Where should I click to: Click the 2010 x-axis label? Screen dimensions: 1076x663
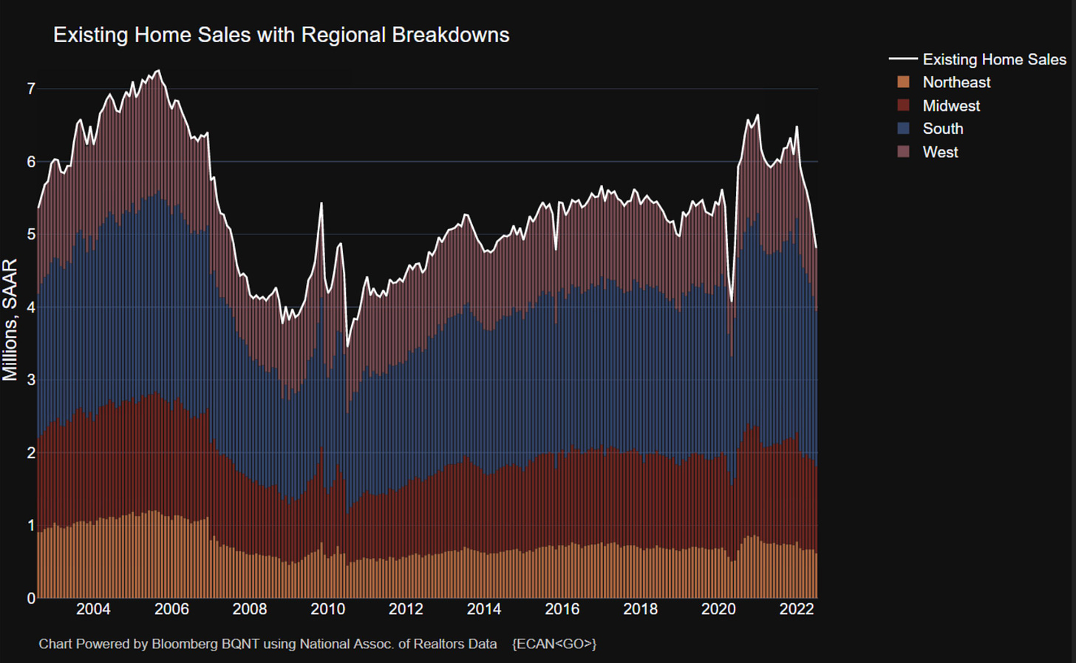(327, 609)
